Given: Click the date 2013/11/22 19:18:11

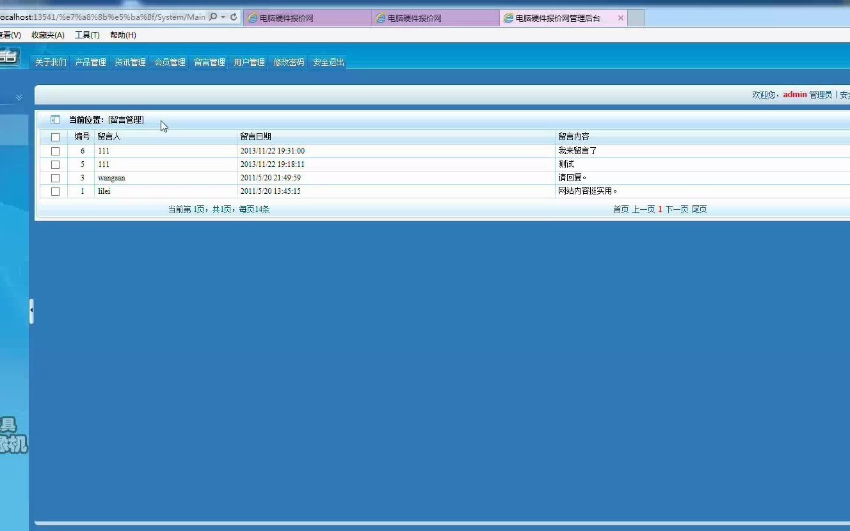Looking at the screenshot, I should tap(272, 164).
